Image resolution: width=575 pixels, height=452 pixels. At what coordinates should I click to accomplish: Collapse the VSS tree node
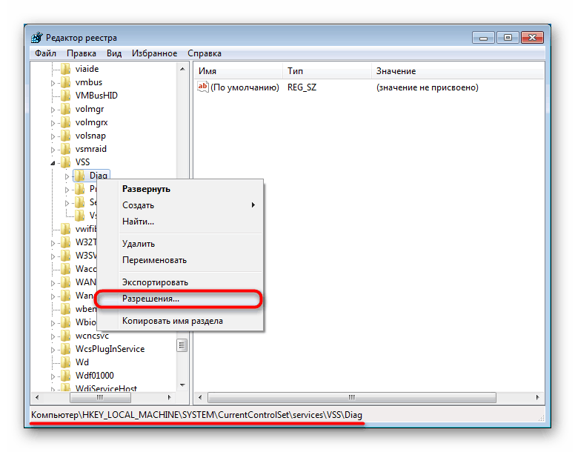coord(53,163)
